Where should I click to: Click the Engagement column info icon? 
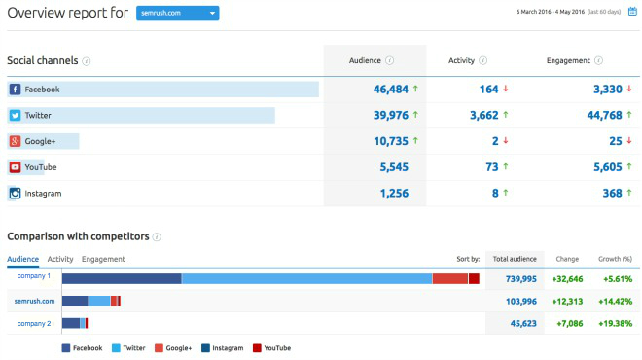tap(598, 60)
